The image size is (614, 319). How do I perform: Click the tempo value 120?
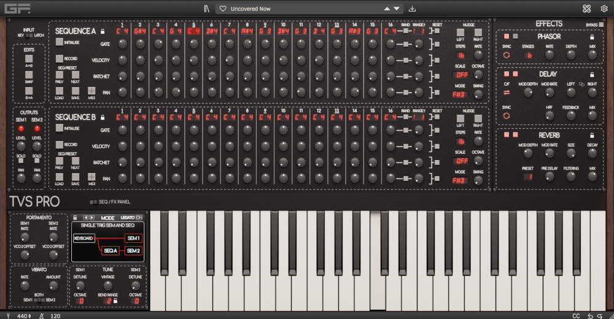[55, 316]
